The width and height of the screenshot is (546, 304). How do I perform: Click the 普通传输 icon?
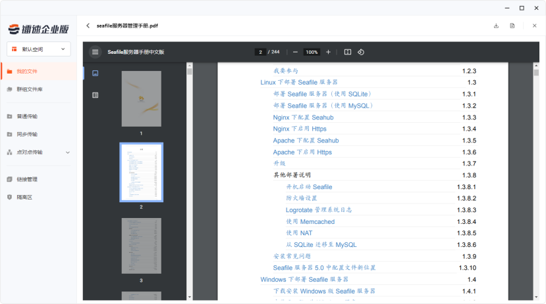click(9, 116)
